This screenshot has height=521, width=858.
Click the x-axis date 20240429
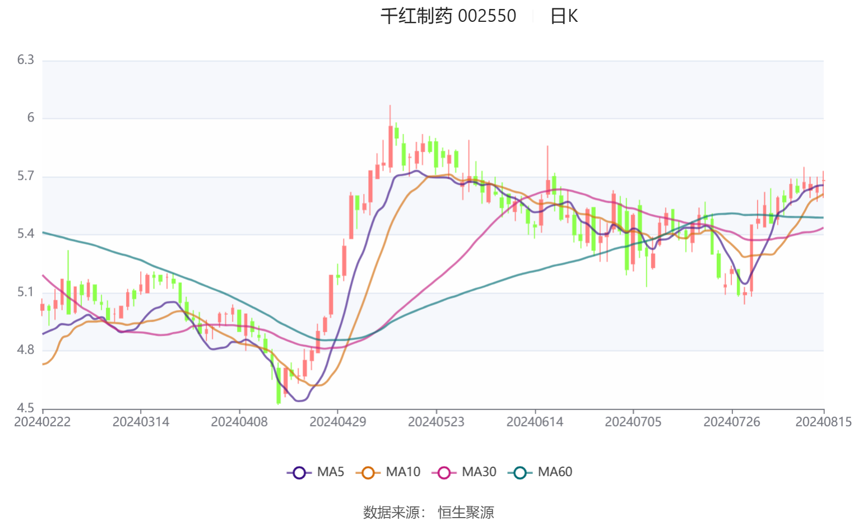(338, 422)
